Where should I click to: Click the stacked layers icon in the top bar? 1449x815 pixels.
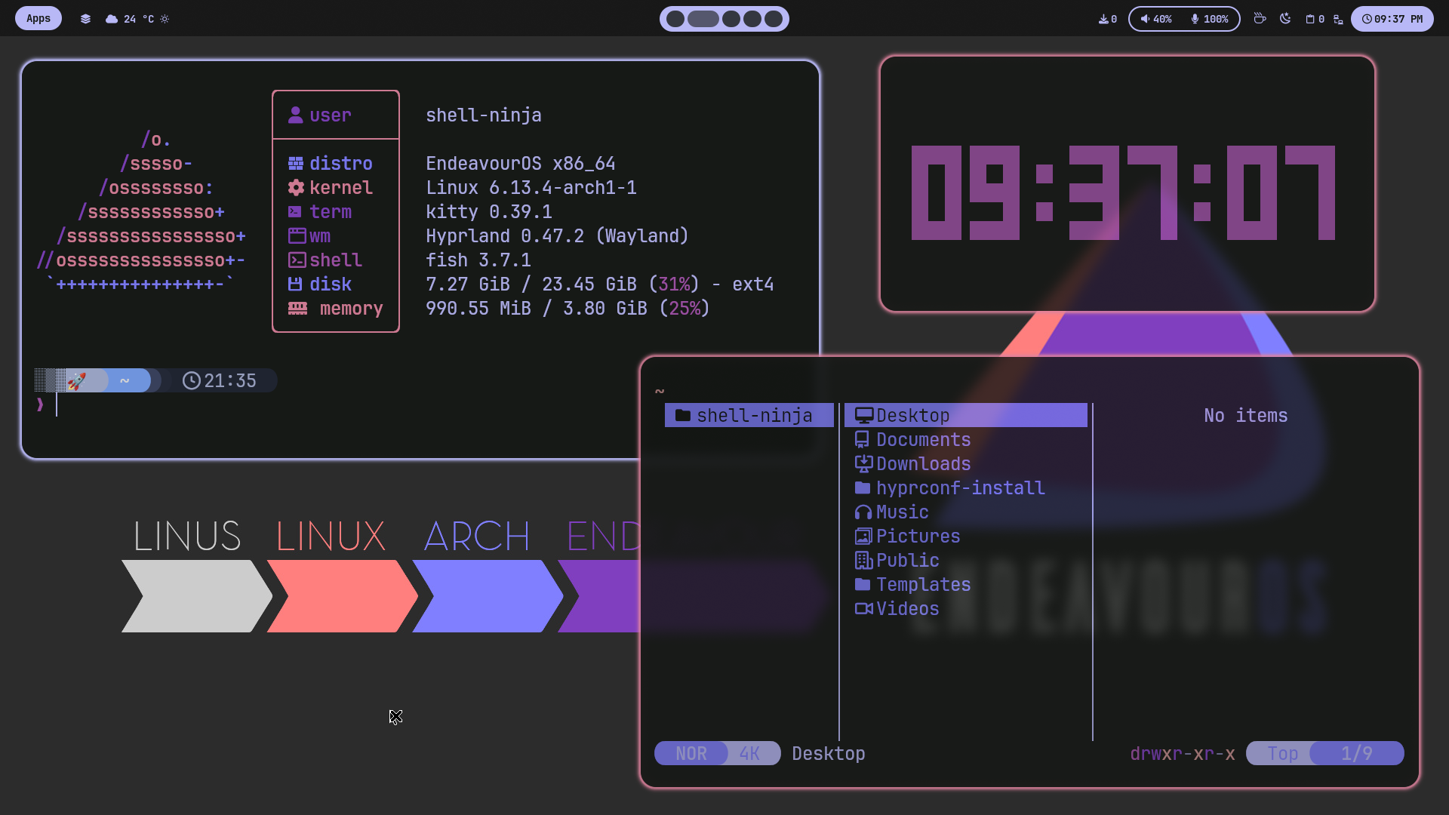[85, 19]
